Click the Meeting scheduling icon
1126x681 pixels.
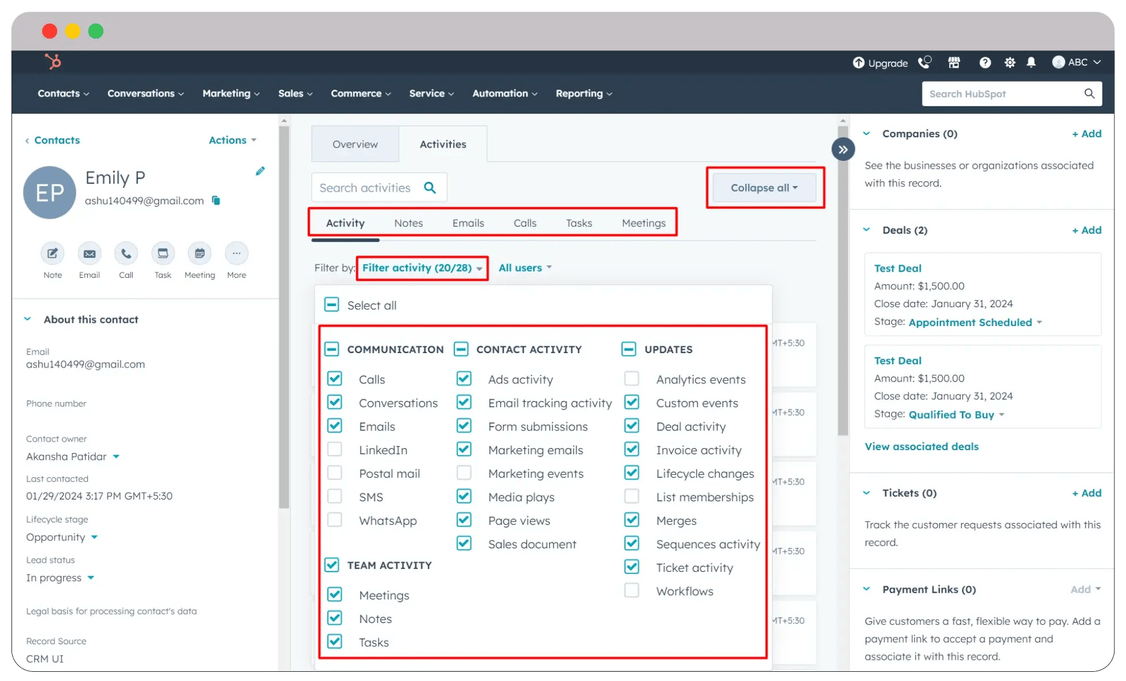pyautogui.click(x=199, y=253)
